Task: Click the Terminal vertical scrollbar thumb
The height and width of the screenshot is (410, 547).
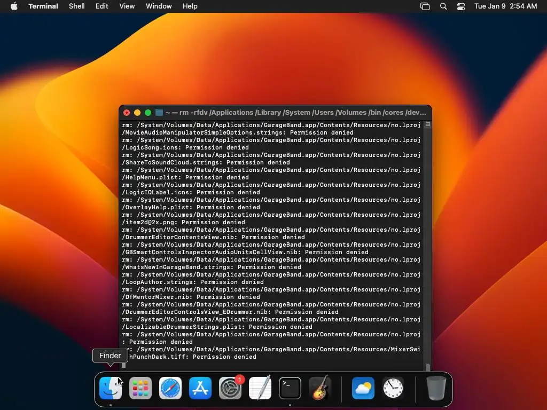Action: click(x=428, y=367)
